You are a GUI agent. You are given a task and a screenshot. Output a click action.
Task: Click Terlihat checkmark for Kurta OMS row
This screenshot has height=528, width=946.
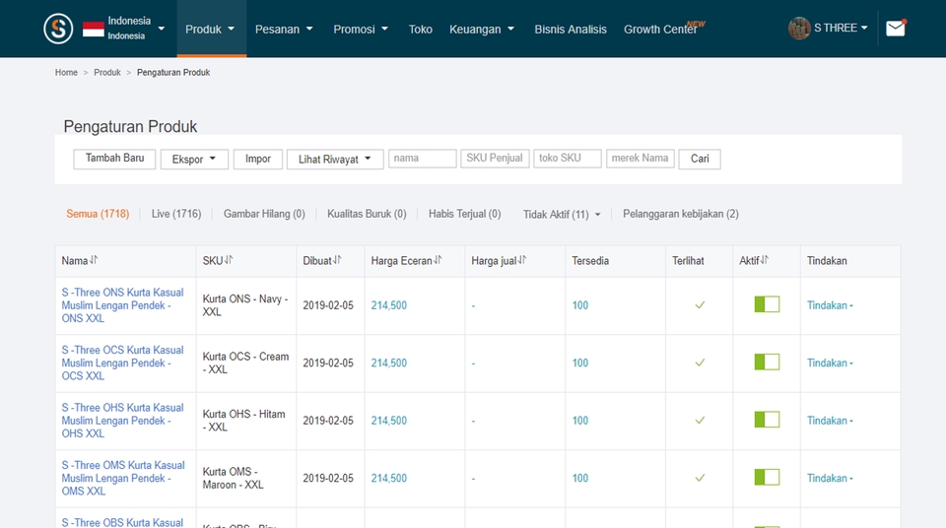click(700, 478)
